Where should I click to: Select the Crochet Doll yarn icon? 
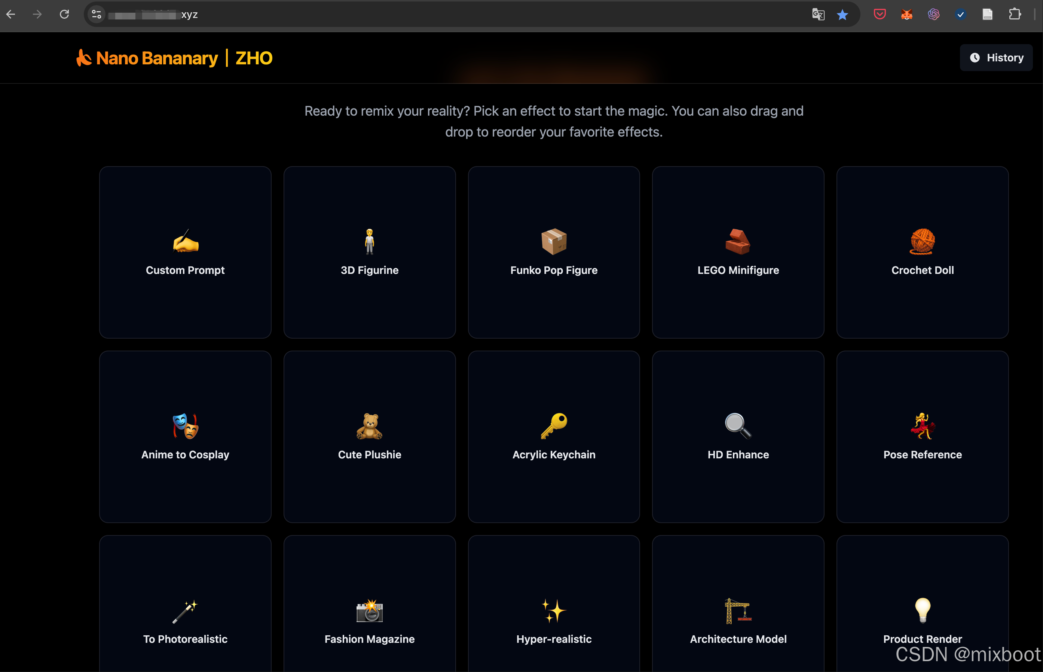(922, 241)
